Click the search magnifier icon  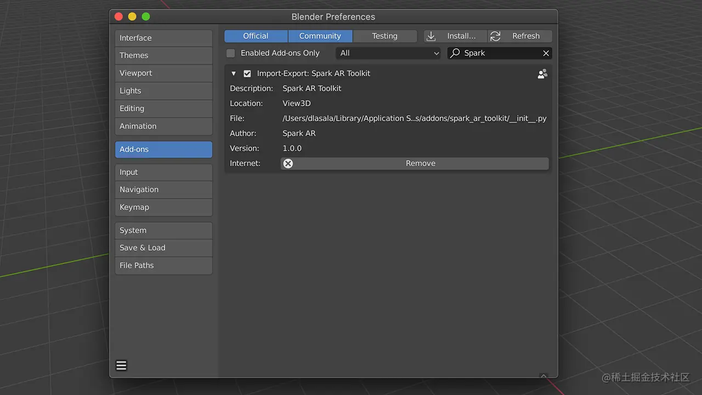pos(455,53)
